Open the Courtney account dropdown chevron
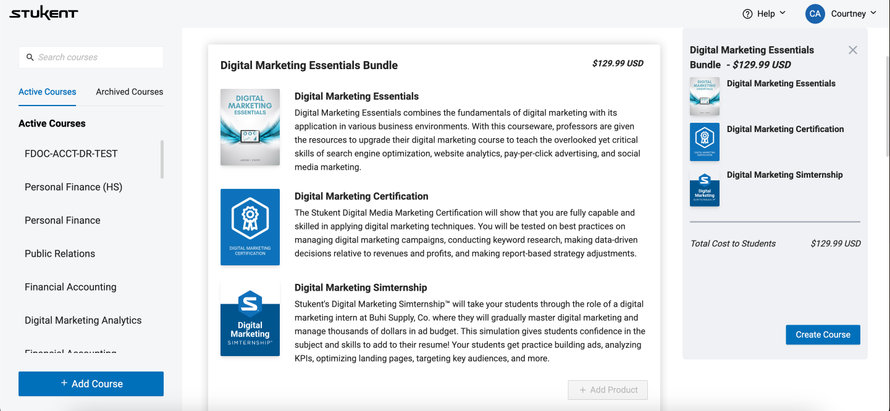The image size is (890, 411). pyautogui.click(x=873, y=13)
